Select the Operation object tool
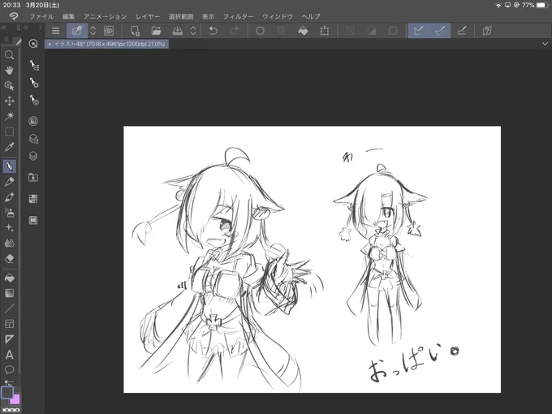The height and width of the screenshot is (414, 552). [10, 86]
